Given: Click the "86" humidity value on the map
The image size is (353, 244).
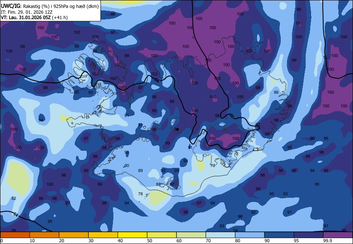Looking at the screenshot, I should click(x=276, y=92).
